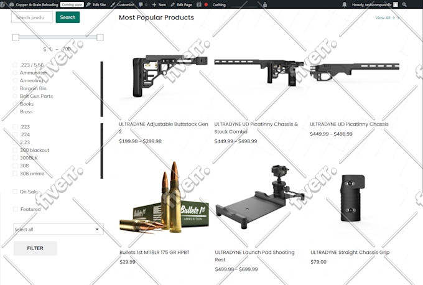The width and height of the screenshot is (423, 285).
Task: Check the .223 tag checkbox
Action: click(15, 126)
